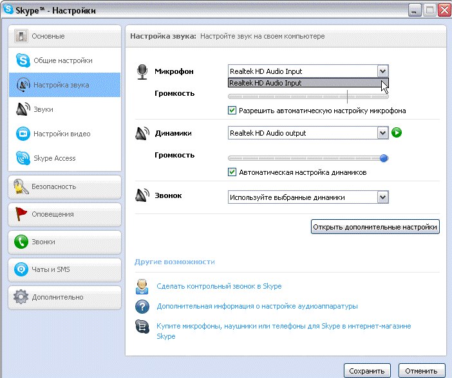The image size is (452, 378).
Task: Click the camera icon for Настройки видео
Action: pyautogui.click(x=23, y=134)
